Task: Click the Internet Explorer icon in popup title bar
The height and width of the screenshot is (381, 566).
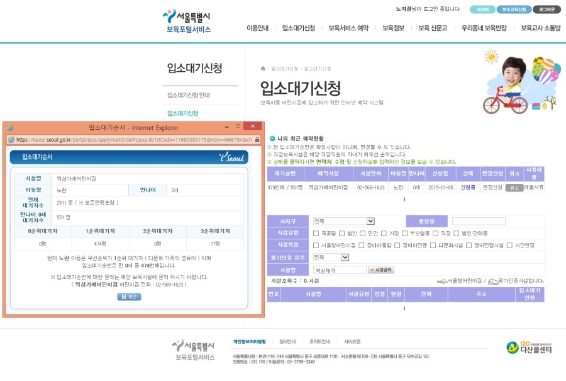Action: (x=9, y=127)
